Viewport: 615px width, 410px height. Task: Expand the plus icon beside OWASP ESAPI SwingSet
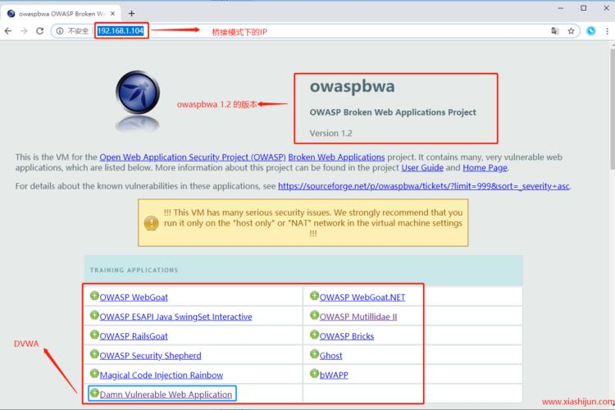pos(94,315)
